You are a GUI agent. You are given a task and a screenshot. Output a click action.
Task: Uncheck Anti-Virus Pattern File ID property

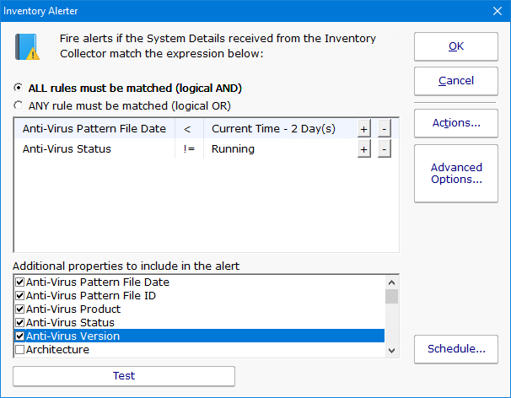point(20,296)
